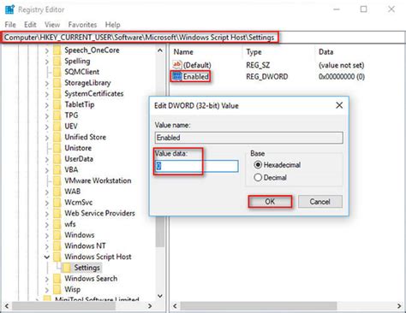This screenshot has width=406, height=313.
Task: Select the Speech_OneCore folder icon
Action: (x=57, y=50)
